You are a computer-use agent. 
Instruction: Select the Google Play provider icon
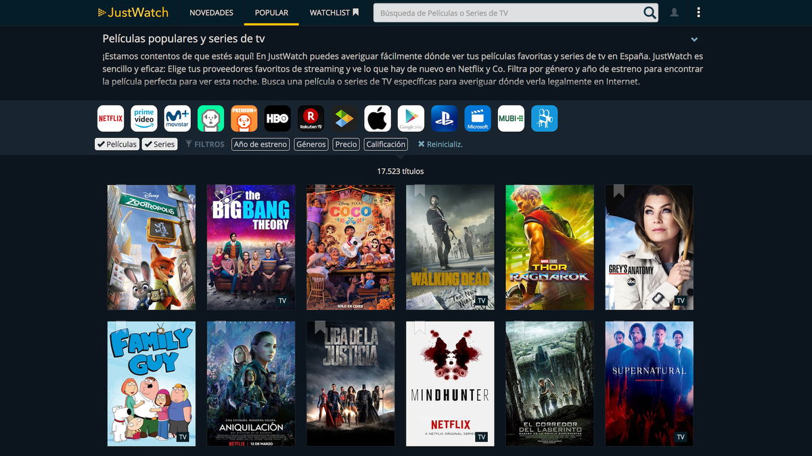[411, 118]
